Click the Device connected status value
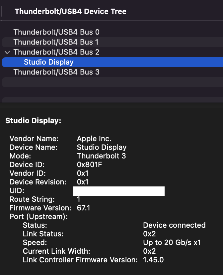Viewport: 223px width, 275px height. coord(174,225)
